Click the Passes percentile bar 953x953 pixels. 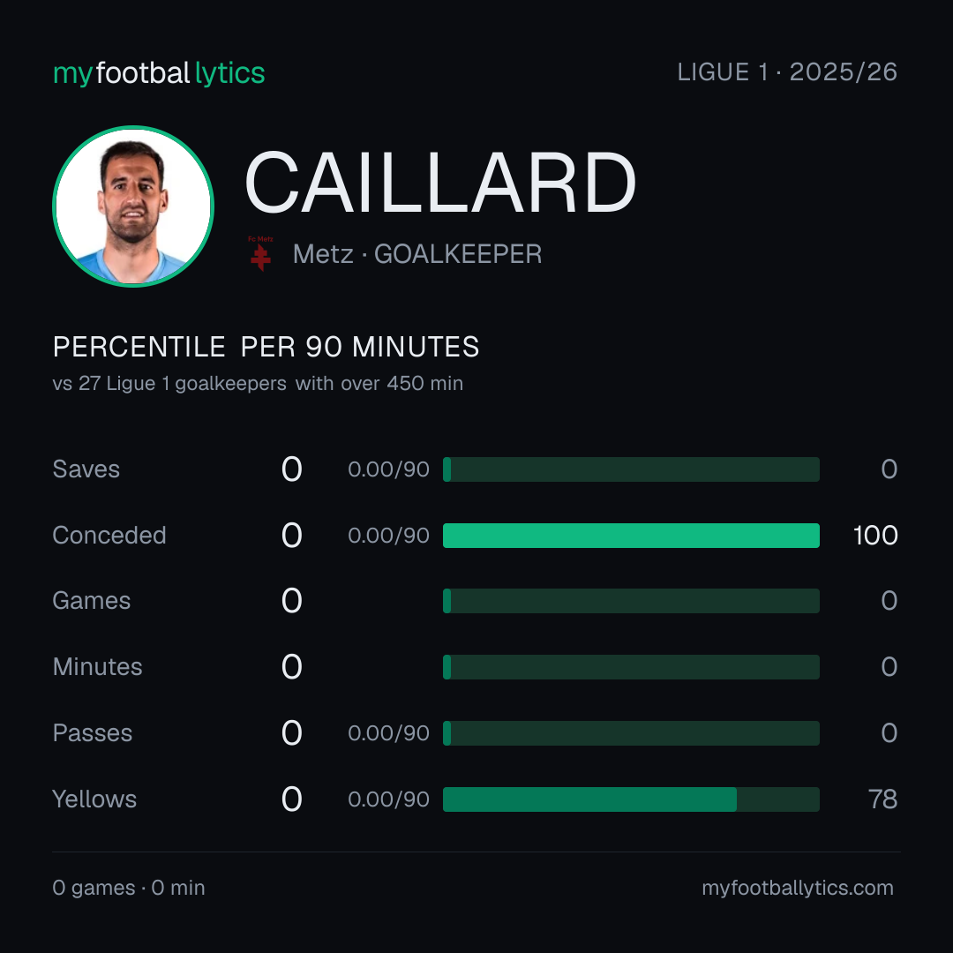click(x=631, y=733)
